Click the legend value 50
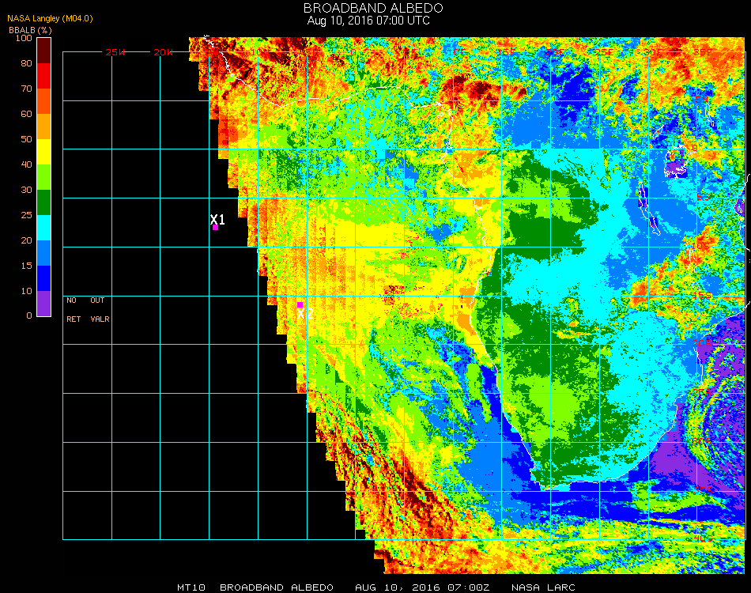Image resolution: width=751 pixels, height=593 pixels. tap(26, 139)
